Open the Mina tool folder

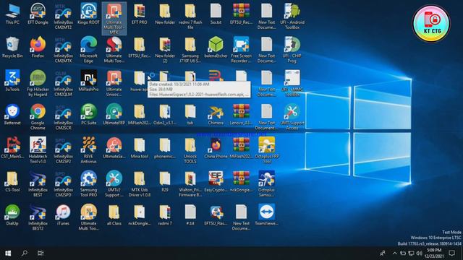(x=140, y=148)
